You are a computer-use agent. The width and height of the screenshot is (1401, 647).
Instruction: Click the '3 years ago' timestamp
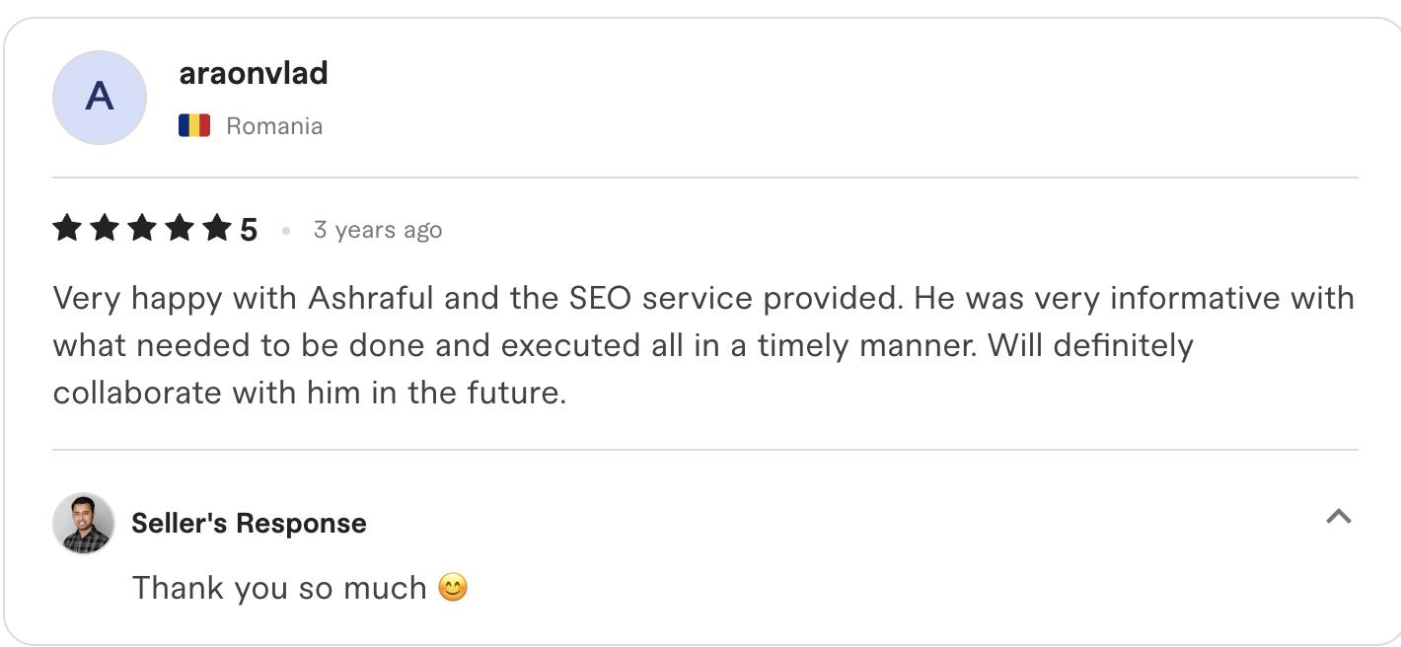coord(378,229)
